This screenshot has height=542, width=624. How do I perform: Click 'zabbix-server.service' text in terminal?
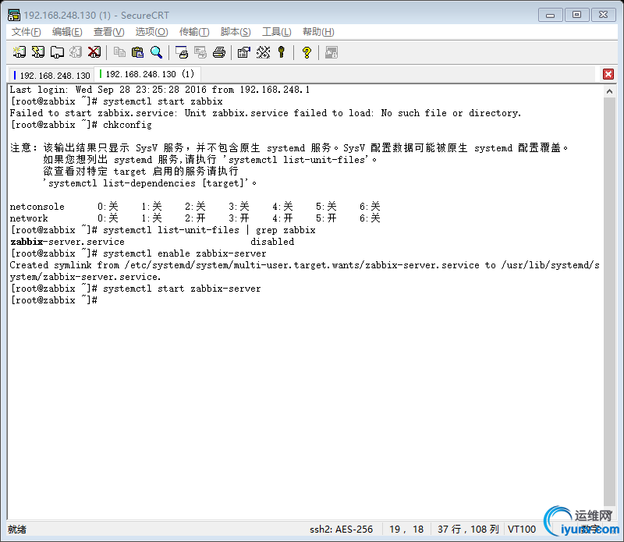click(67, 242)
